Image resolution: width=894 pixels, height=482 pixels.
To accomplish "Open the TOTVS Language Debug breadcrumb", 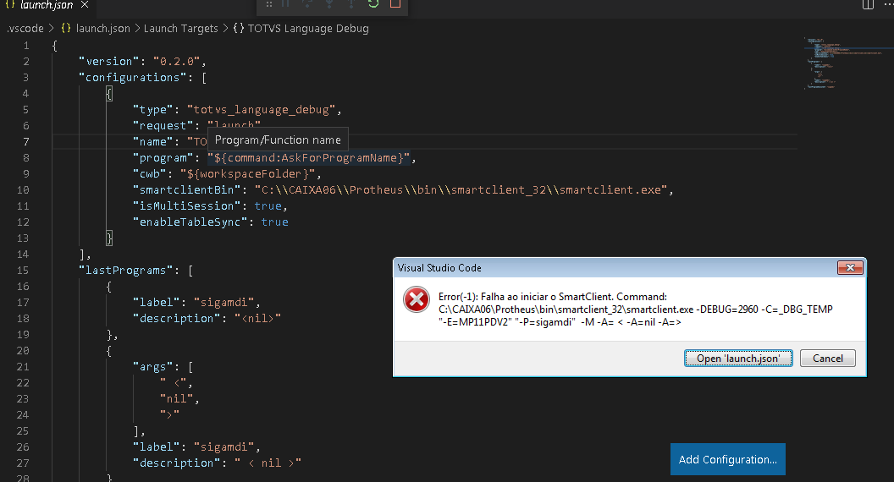I will click(308, 28).
